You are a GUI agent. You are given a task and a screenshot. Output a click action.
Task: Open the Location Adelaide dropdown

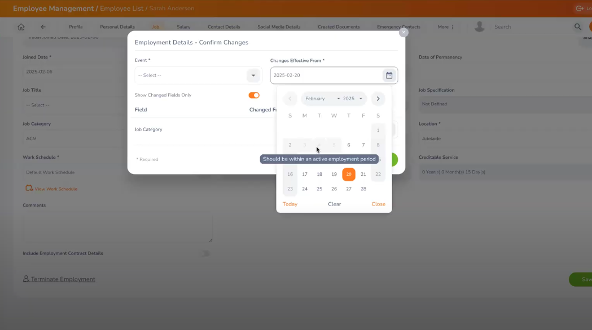point(505,139)
